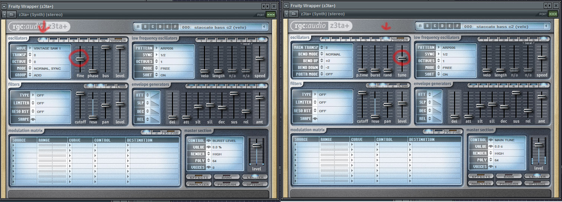The height and width of the screenshot is (202, 562).
Task: Toggle the LIMITER button in left window master section
Action: point(255,177)
